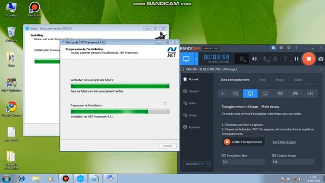Launch Internet Explorer from the taskbar
The width and height of the screenshot is (325, 183).
(21, 178)
